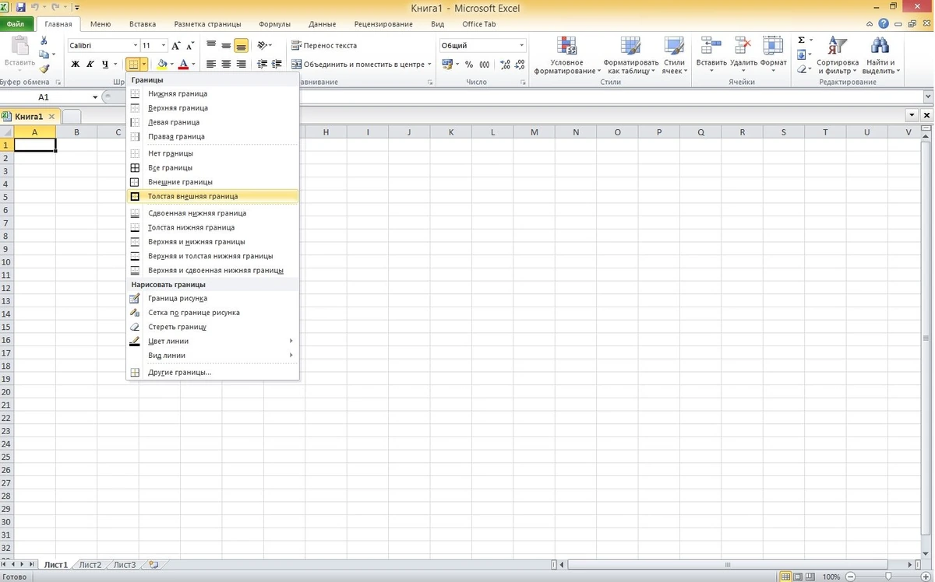The width and height of the screenshot is (935, 582).
Task: Click the Cut scissors icon
Action: click(x=44, y=40)
